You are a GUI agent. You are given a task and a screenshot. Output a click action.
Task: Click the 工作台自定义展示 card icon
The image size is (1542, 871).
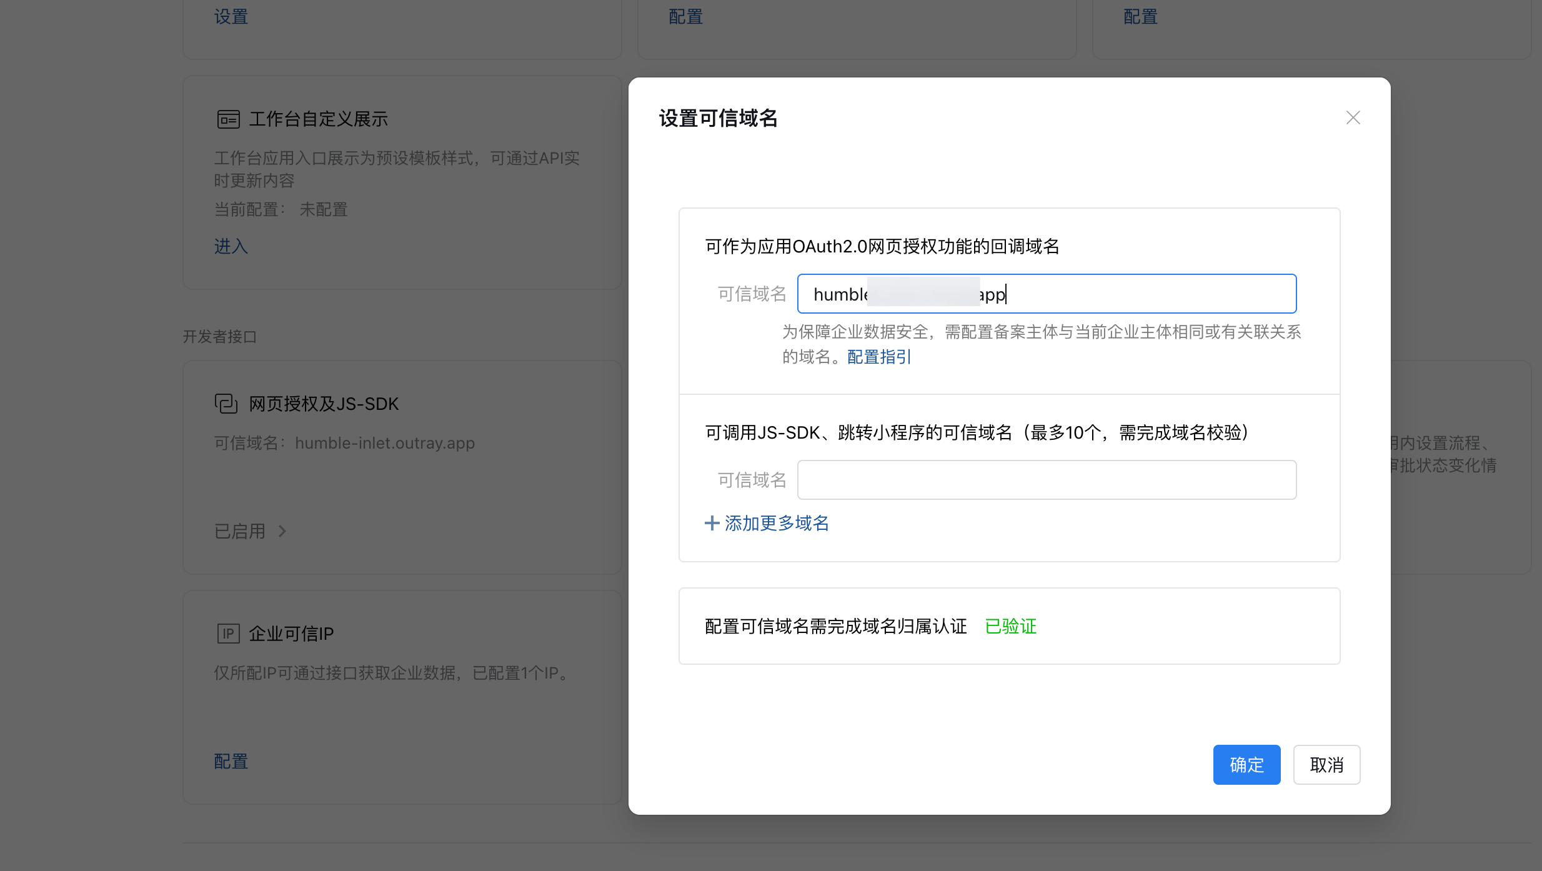pyautogui.click(x=228, y=119)
